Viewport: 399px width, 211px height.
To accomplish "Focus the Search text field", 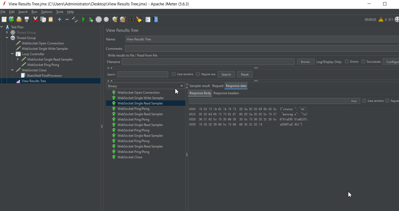I will point(143,74).
